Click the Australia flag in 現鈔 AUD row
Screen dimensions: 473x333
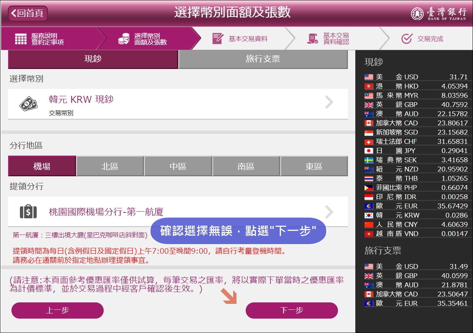coord(369,114)
